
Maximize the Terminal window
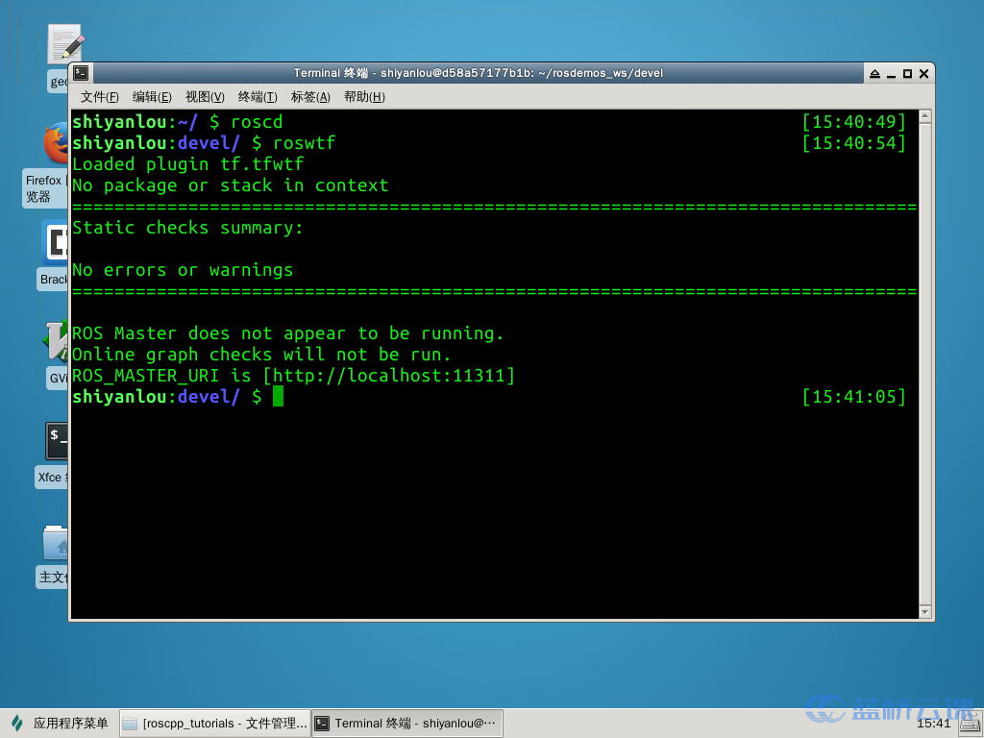coord(907,73)
